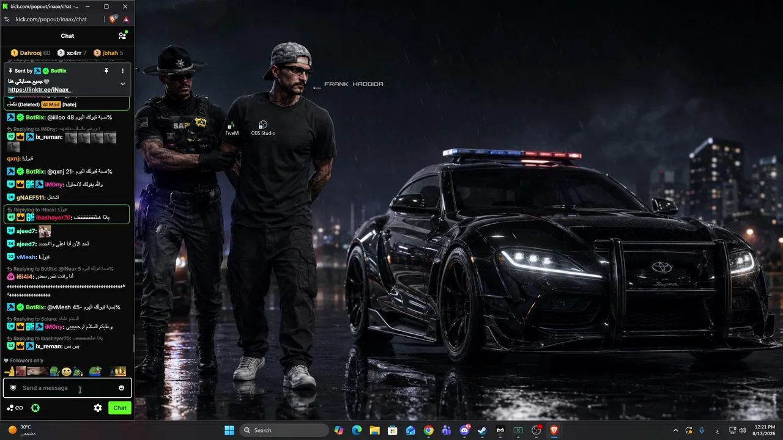Click the taskbar Search box
This screenshot has height=440, width=783.
[x=284, y=430]
